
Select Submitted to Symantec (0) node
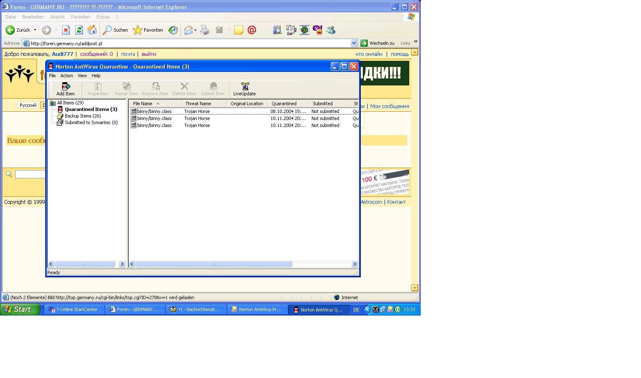pyautogui.click(x=91, y=122)
